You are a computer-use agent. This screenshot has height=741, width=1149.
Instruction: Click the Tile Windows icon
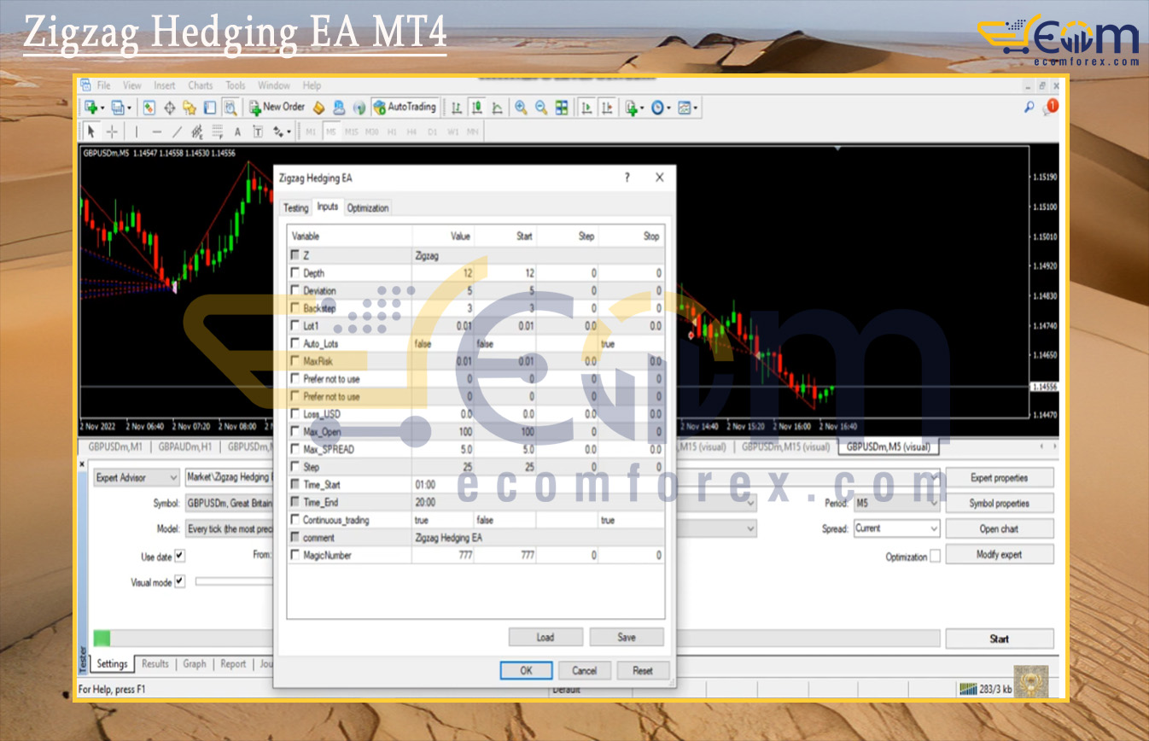click(x=562, y=108)
